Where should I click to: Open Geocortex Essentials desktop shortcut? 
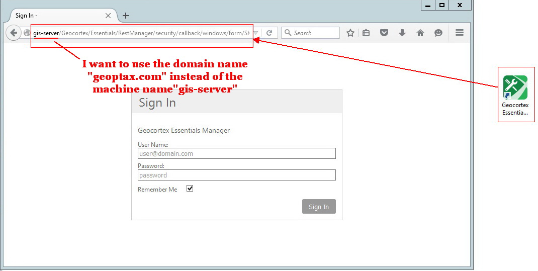pos(515,95)
